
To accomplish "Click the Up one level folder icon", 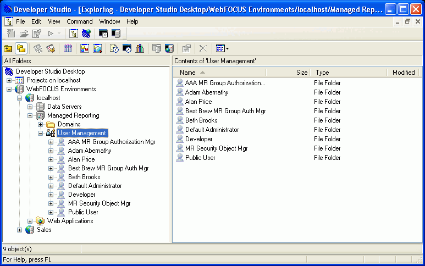I will click(x=8, y=49).
